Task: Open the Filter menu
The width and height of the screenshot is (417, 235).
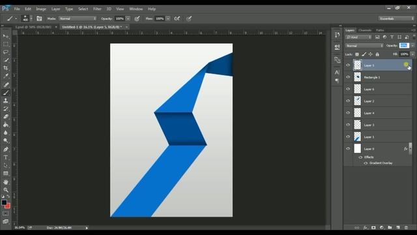Action: [x=97, y=8]
